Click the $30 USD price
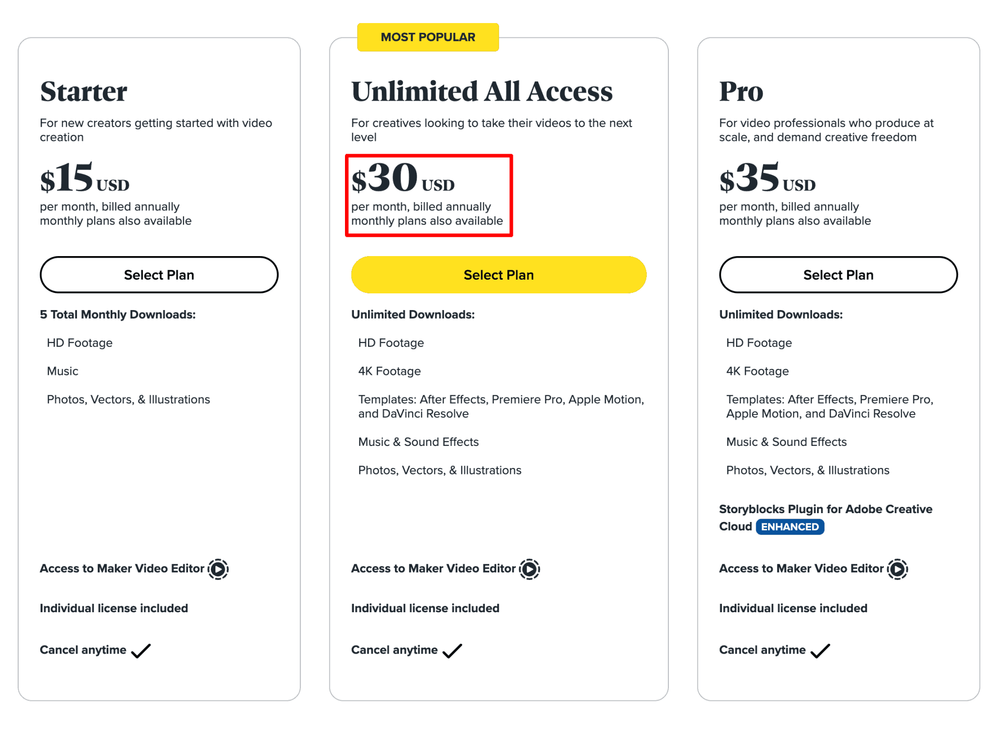 tap(403, 178)
